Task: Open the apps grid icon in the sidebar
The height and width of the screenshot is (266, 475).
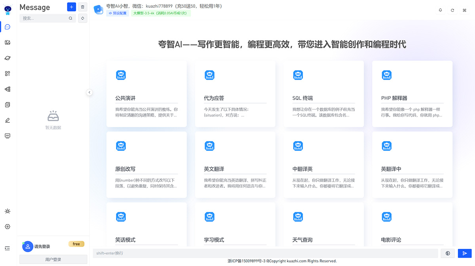Action: point(7,74)
